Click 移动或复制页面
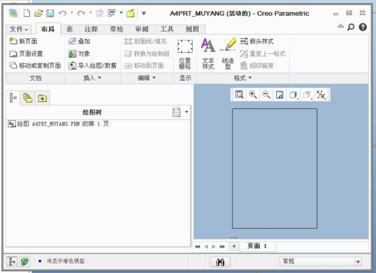The image size is (376, 273). [x=35, y=66]
